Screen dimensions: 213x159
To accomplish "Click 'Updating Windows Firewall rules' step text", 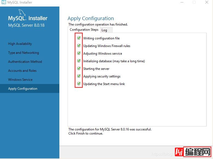I will tap(107, 46).
